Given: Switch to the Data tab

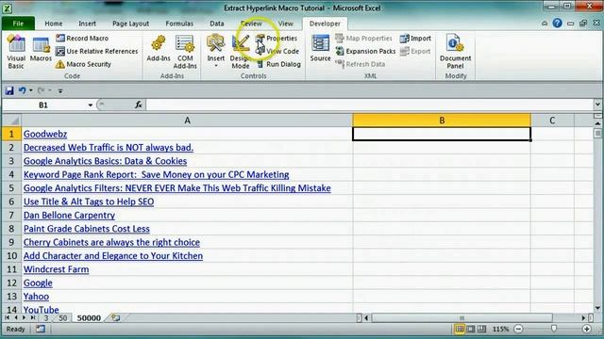Looking at the screenshot, I should (217, 24).
